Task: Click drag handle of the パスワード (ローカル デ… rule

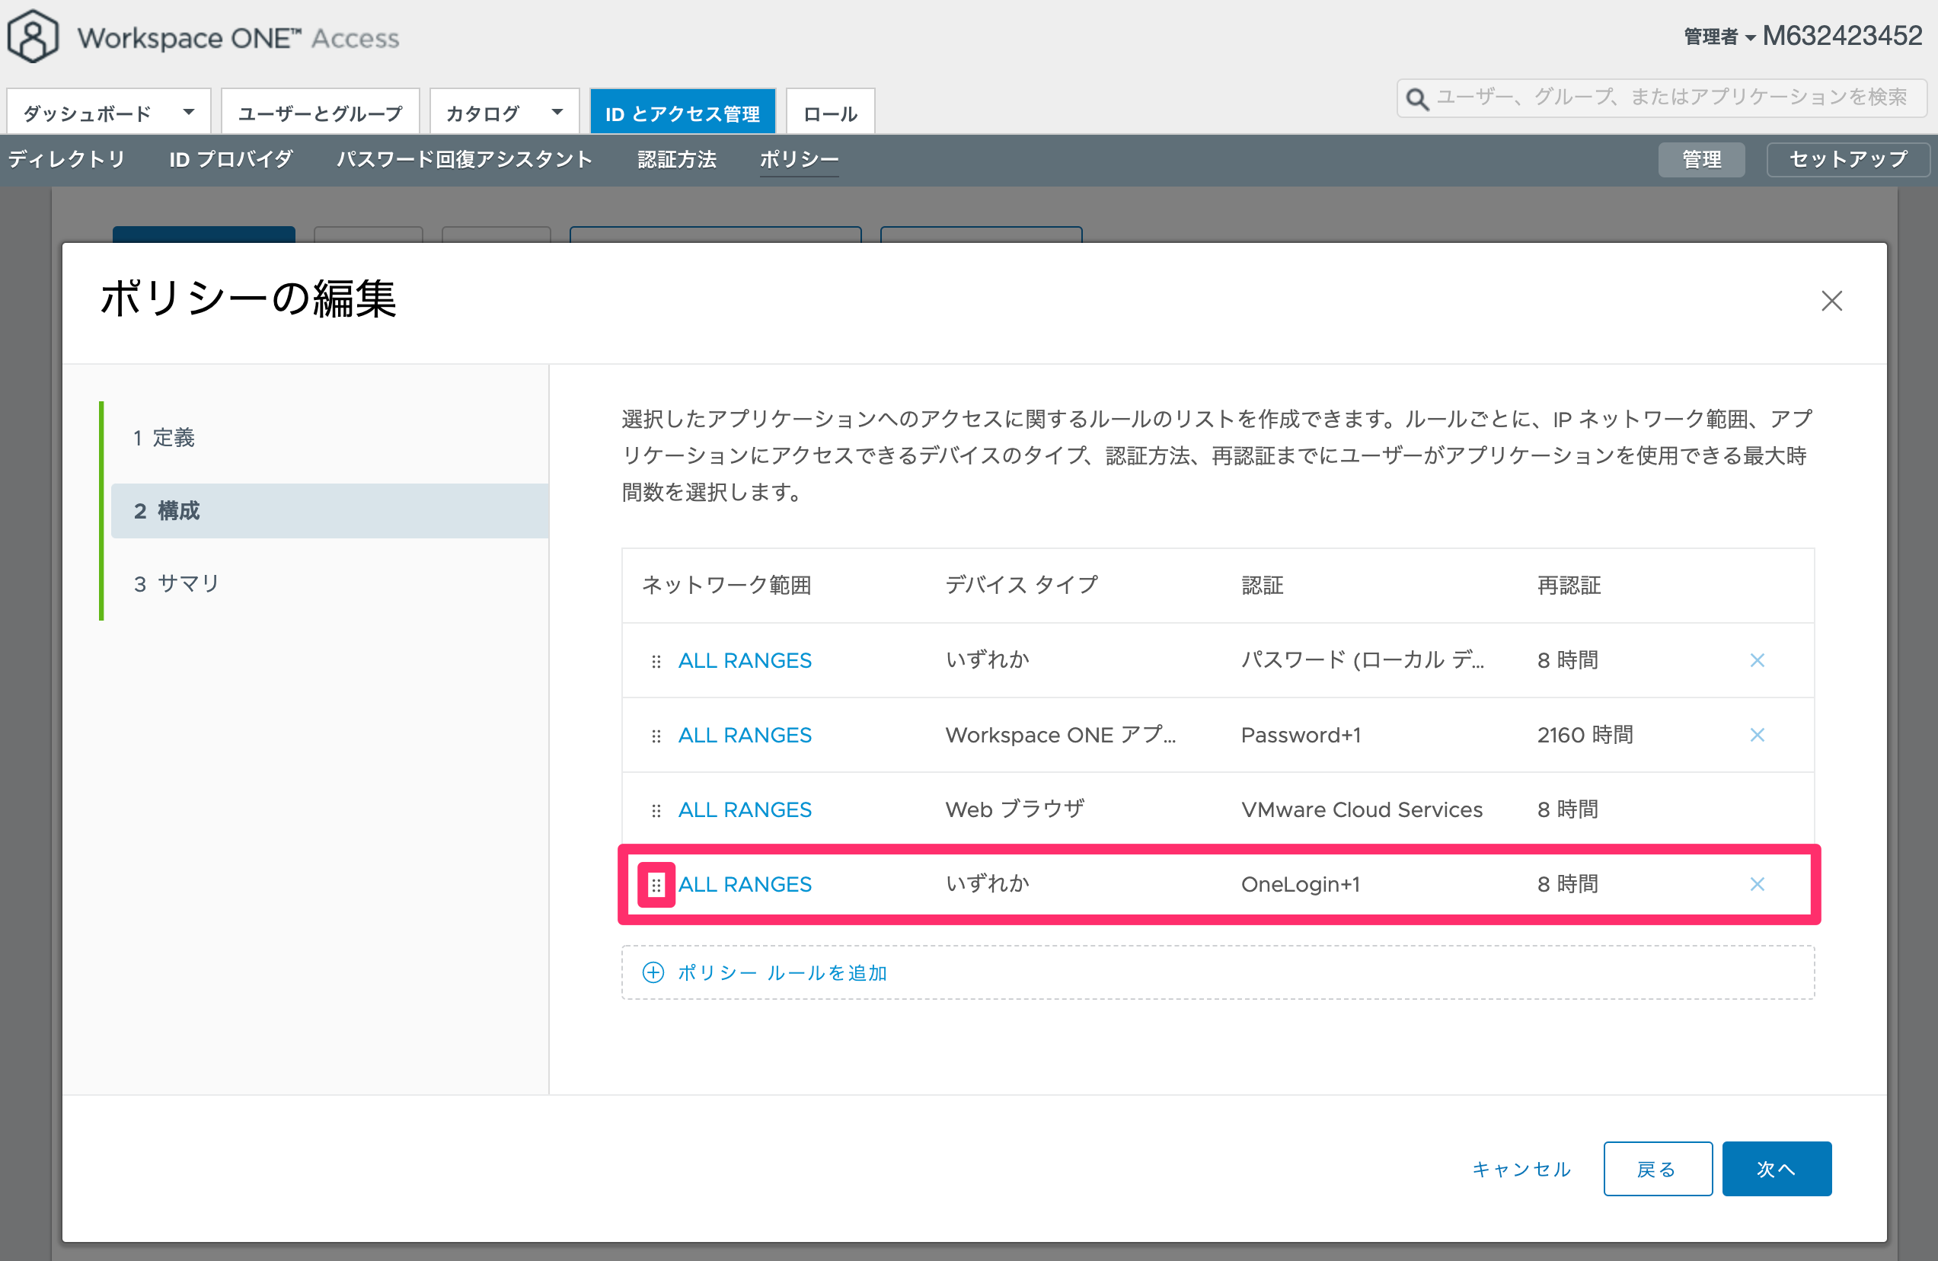Action: point(656,661)
